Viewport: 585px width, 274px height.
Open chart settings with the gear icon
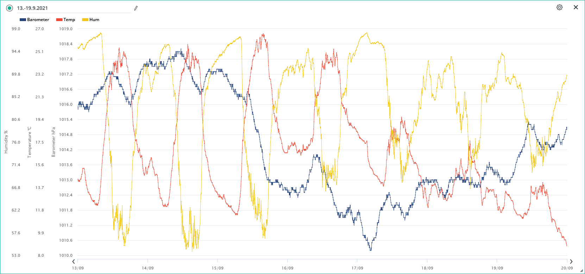[559, 7]
